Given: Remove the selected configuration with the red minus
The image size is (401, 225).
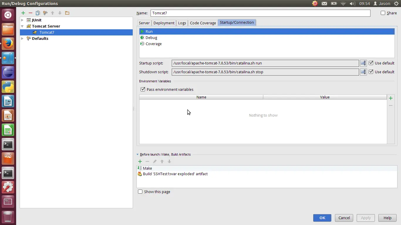Looking at the screenshot, I should [x=31, y=13].
